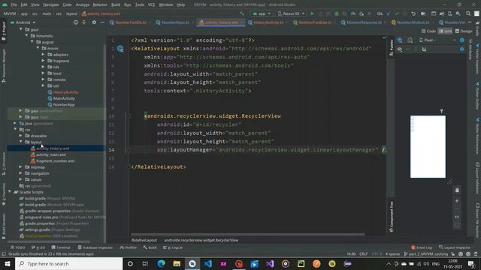The width and height of the screenshot is (481, 270).
Task: Open the Logcat tool window
Action: click(173, 247)
